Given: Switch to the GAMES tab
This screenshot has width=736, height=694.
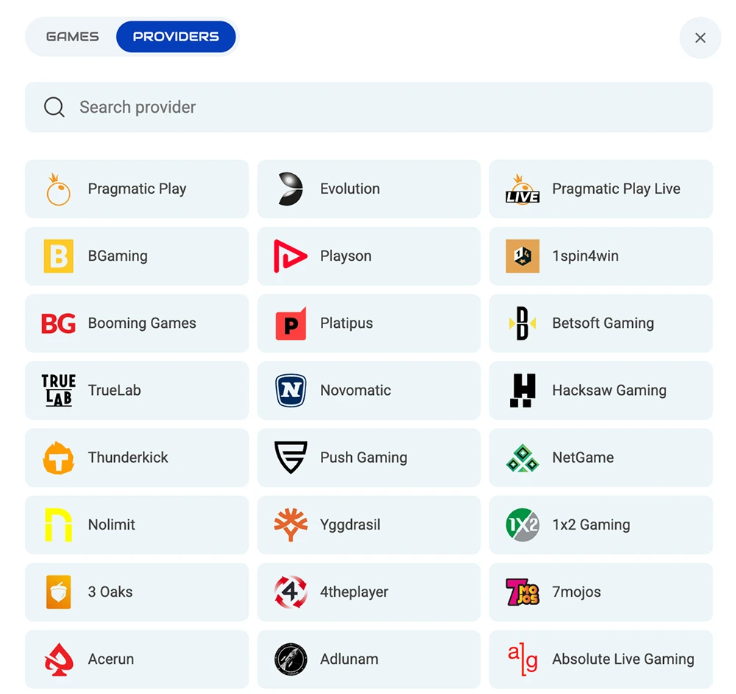Looking at the screenshot, I should [74, 36].
